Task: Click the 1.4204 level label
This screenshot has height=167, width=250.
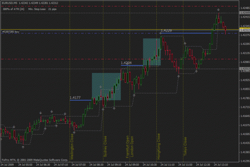Action: pyautogui.click(x=126, y=63)
